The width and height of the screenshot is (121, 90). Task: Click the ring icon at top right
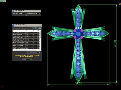click(120, 4)
